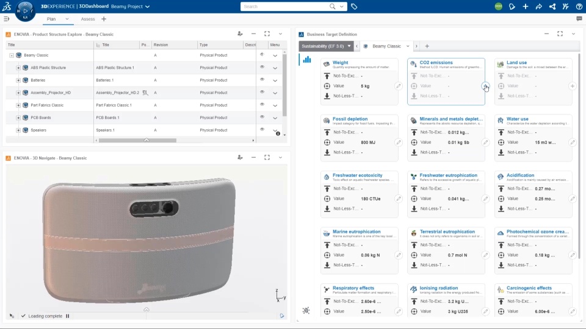Collapse the Beamy Classic tree node
Viewport: 586px width, 329px height.
click(x=12, y=55)
